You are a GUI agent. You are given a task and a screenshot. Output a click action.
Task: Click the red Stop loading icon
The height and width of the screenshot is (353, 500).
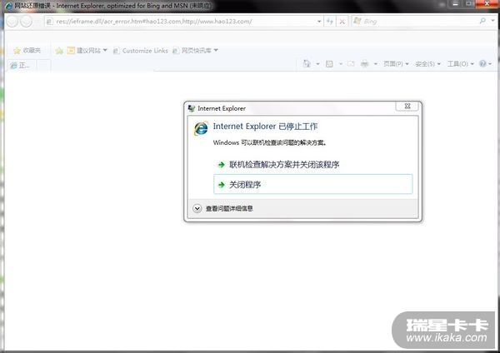pos(342,22)
